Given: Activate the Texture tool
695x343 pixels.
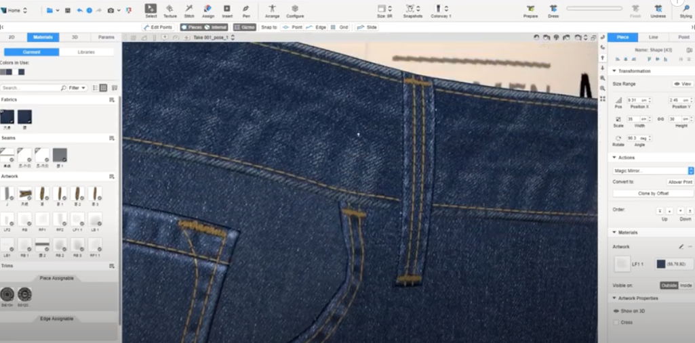Looking at the screenshot, I should coord(170,10).
